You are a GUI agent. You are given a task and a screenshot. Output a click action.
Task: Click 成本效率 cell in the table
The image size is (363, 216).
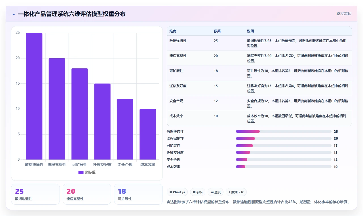pyautogui.click(x=176, y=116)
